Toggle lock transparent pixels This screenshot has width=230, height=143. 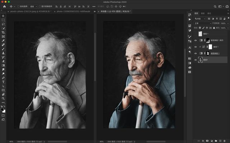[200, 28]
